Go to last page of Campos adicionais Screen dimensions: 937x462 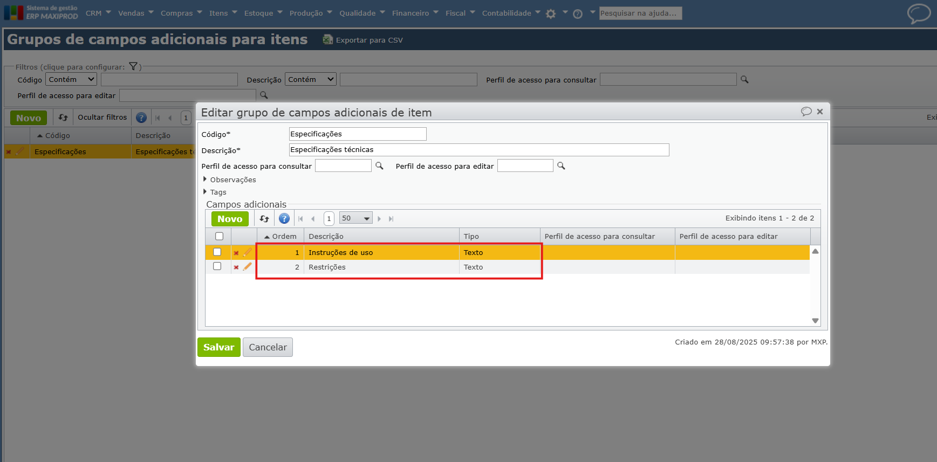(x=391, y=219)
